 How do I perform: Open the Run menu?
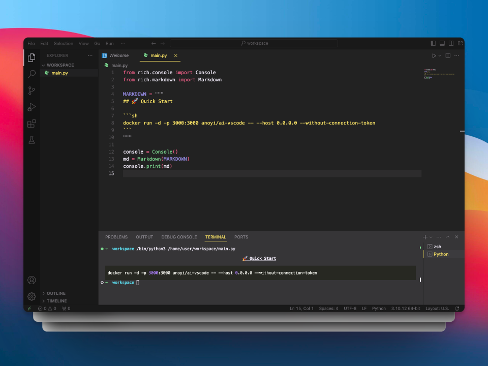[x=110, y=43]
